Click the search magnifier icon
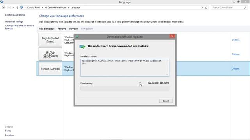 click(245, 7)
